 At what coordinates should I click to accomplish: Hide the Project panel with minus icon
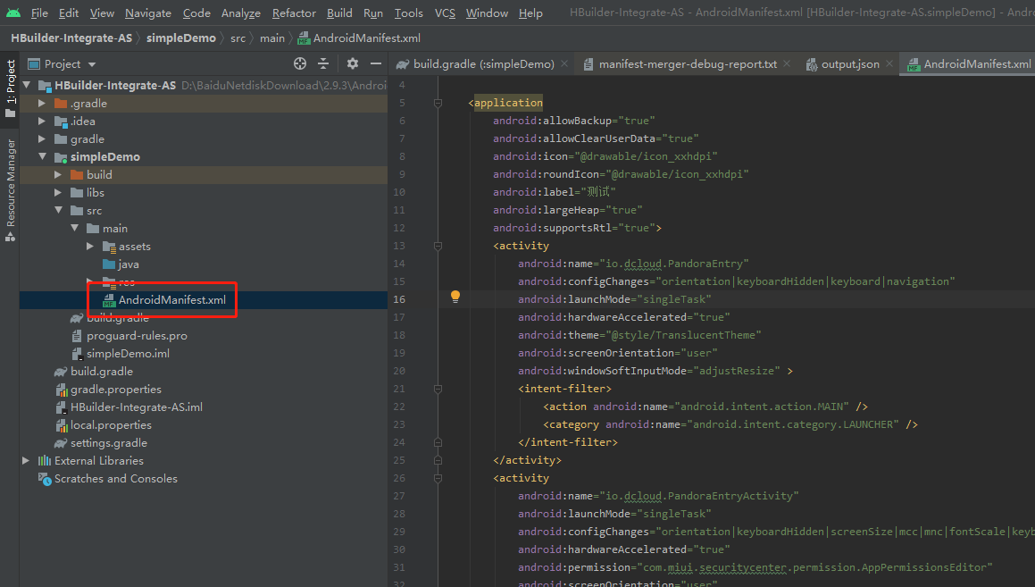click(x=376, y=63)
